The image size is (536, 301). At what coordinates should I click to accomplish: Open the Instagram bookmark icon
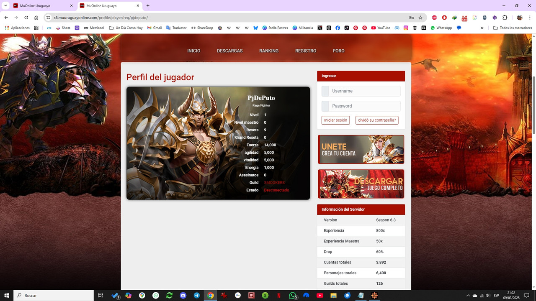(x=406, y=28)
